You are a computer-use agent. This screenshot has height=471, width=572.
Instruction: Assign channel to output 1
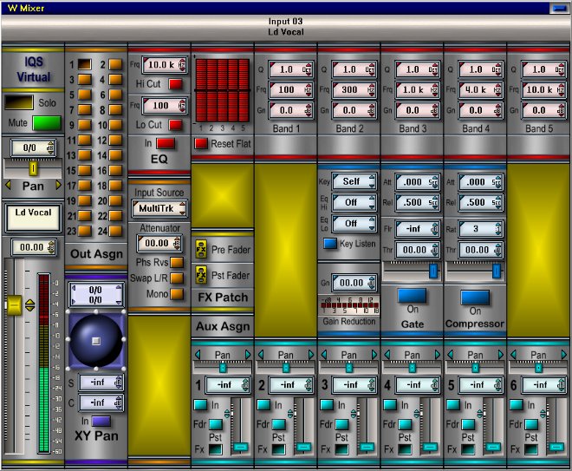[x=84, y=65]
